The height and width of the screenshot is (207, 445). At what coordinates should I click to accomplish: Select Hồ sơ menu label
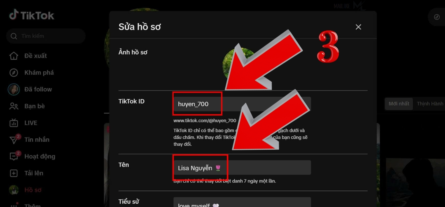click(33, 190)
